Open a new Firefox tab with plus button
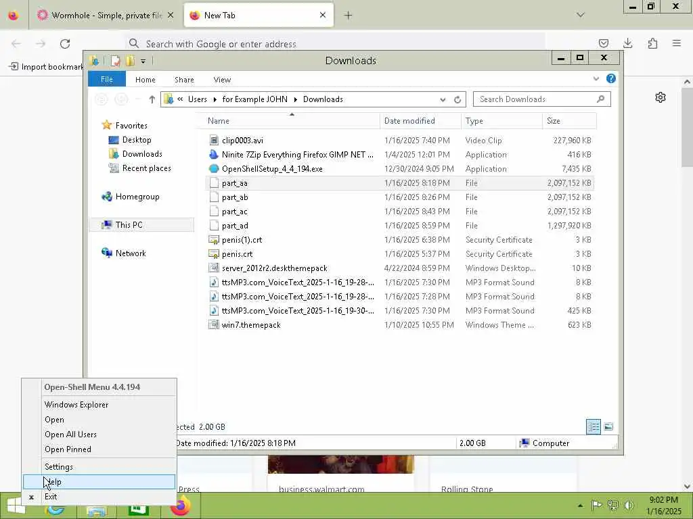Image resolution: width=693 pixels, height=519 pixels. coord(349,16)
